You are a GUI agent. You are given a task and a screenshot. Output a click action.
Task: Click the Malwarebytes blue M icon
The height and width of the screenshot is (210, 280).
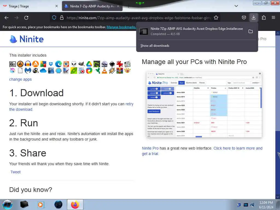[x=28, y=71]
